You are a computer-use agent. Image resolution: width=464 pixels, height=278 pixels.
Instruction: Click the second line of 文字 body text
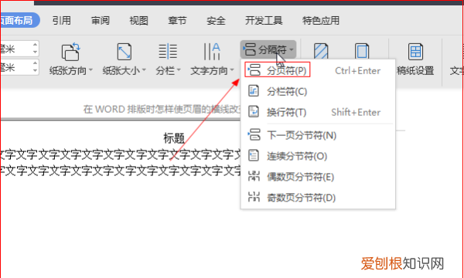pyautogui.click(x=121, y=171)
